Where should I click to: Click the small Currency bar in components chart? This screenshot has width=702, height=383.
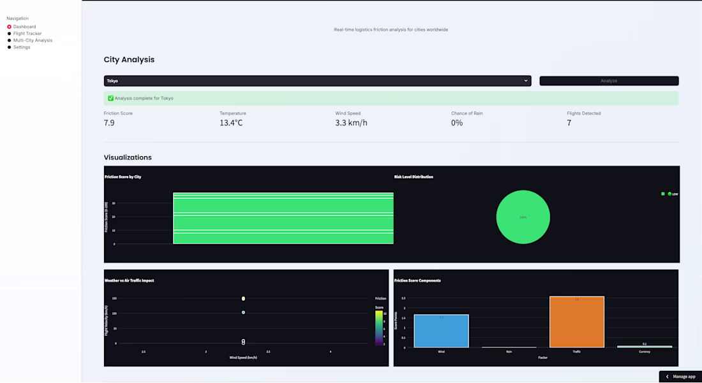[645, 346]
